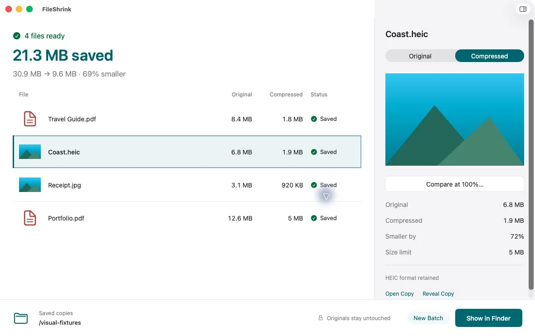
Task: Switch preview to Original
Action: click(420, 56)
